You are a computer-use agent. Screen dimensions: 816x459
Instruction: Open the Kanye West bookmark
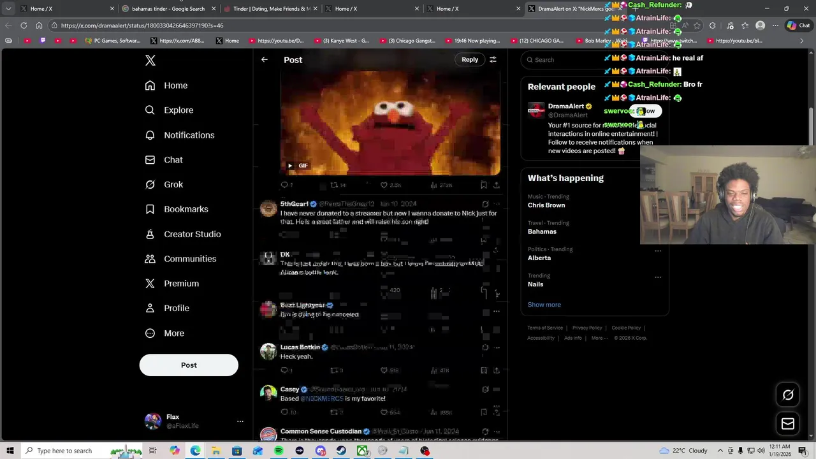341,41
